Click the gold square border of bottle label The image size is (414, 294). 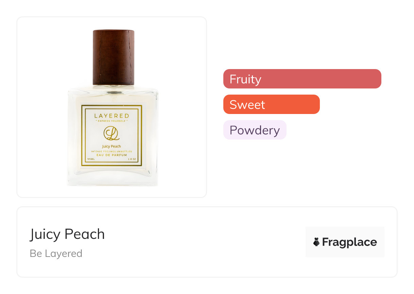tap(83, 136)
